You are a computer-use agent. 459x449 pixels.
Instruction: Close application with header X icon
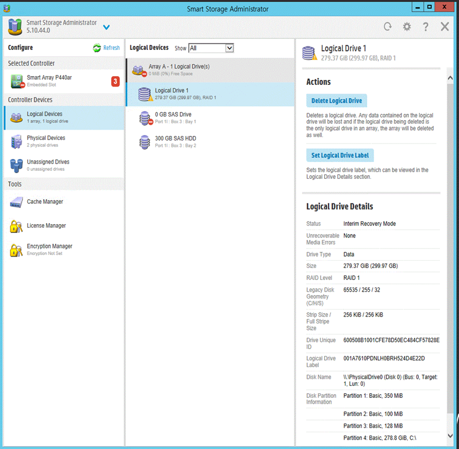click(444, 27)
